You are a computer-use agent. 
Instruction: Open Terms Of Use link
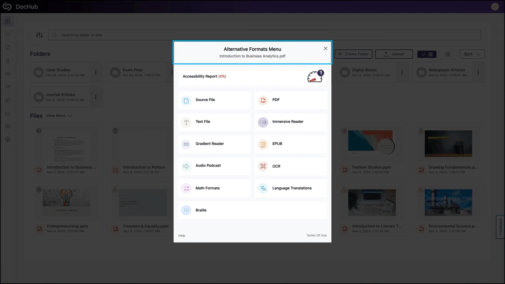pos(316,236)
